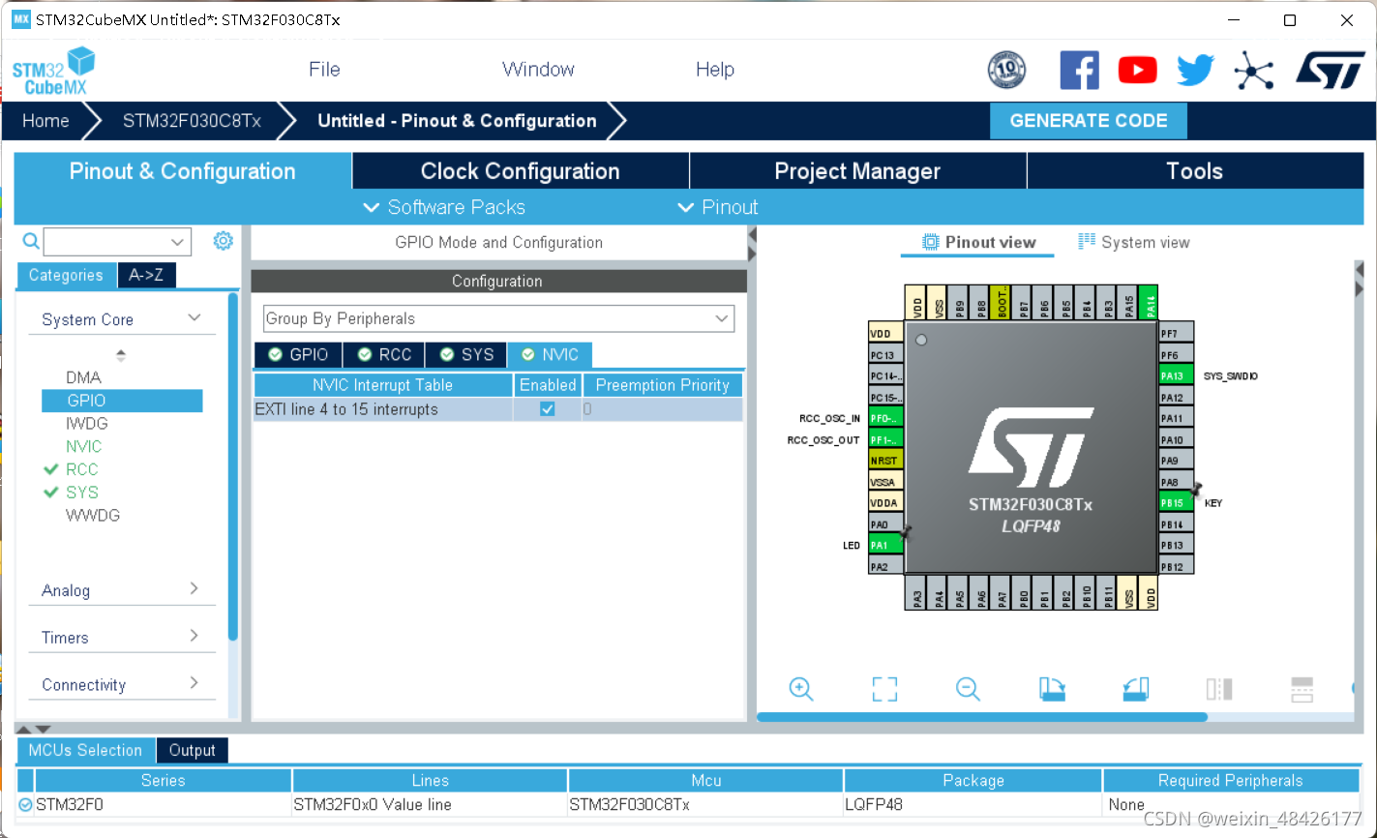Open the File menu
Screen dimensions: 1377x838
(x=324, y=70)
